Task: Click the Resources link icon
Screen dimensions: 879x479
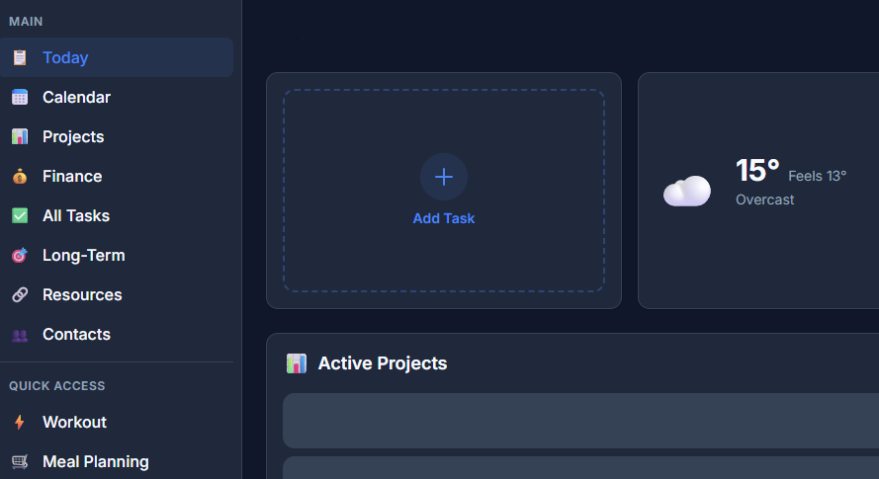Action: point(20,294)
